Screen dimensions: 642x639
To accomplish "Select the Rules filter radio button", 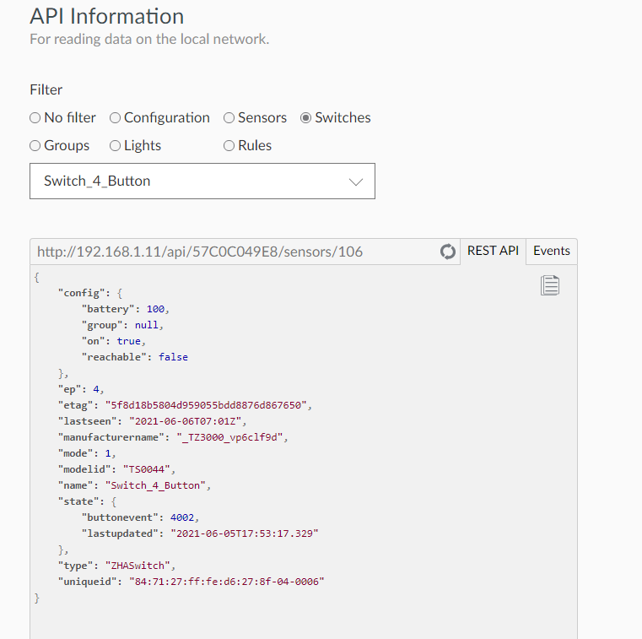I will click(229, 146).
